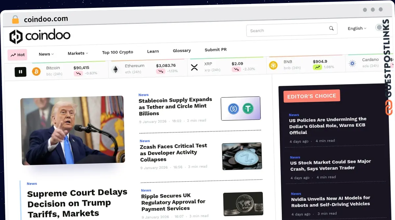This screenshot has width=395, height=220.
Task: Open the Tether and Circle thumbnail
Action: 241,108
